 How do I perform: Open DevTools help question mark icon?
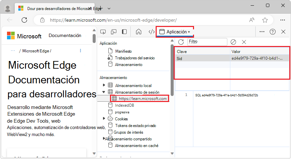272,32
